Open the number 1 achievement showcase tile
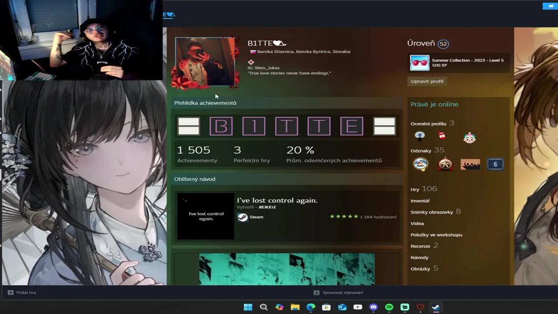Viewport: 558px width, 314px height. coord(254,126)
